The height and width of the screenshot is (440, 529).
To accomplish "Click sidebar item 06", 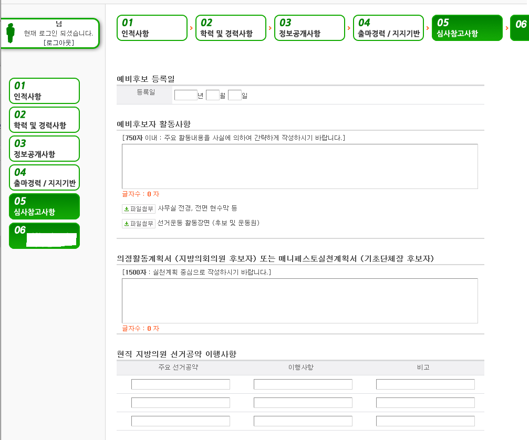I will [x=44, y=235].
